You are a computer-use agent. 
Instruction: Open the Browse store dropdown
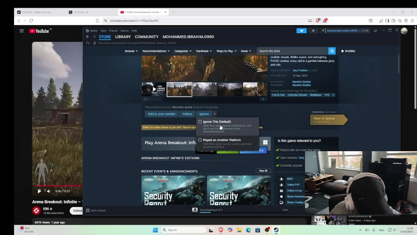[131, 51]
